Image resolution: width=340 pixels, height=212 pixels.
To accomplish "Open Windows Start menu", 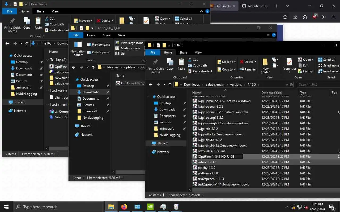I will 6,207.
